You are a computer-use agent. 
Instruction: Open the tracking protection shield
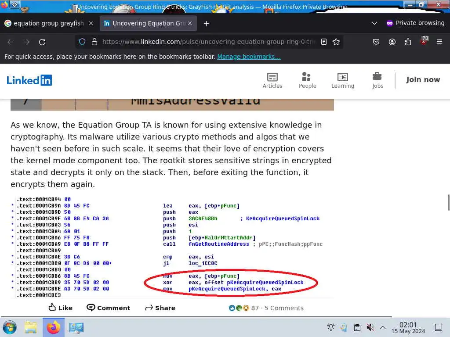tap(82, 42)
